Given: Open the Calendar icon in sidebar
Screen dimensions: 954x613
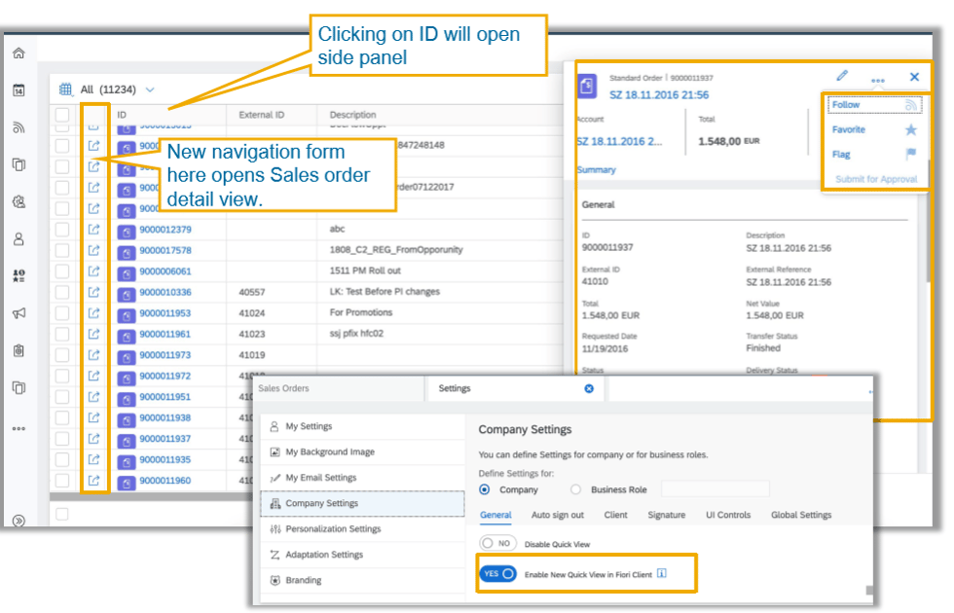Looking at the screenshot, I should [18, 90].
